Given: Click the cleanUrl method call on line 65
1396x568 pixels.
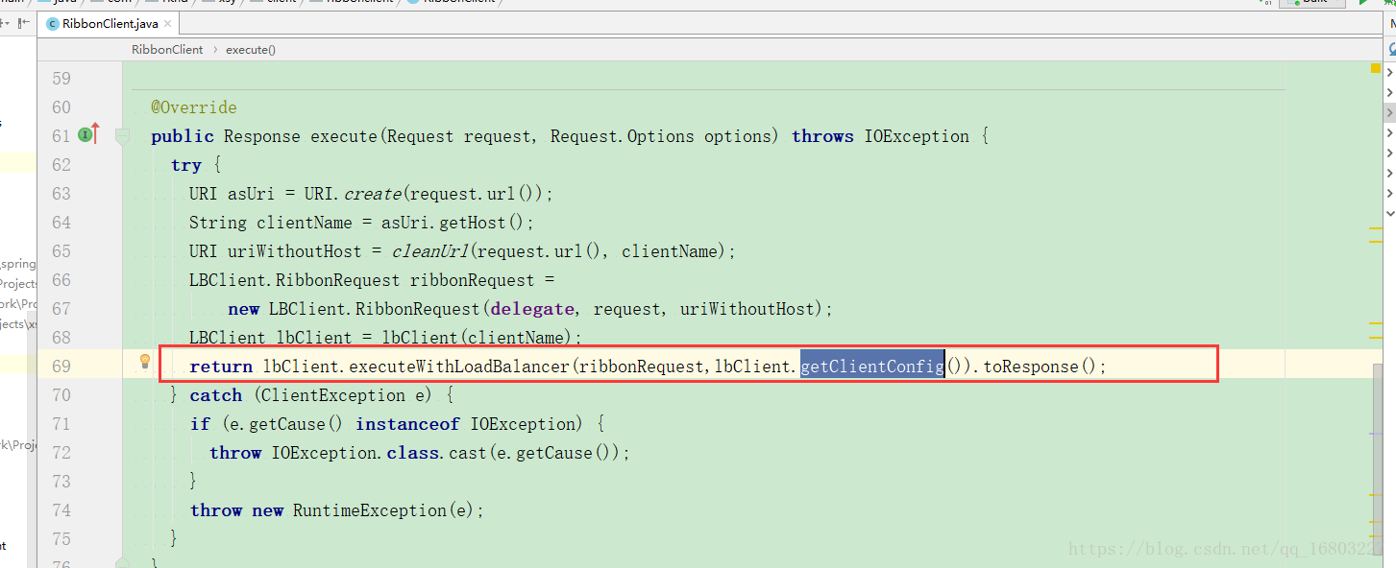Looking at the screenshot, I should pos(429,251).
